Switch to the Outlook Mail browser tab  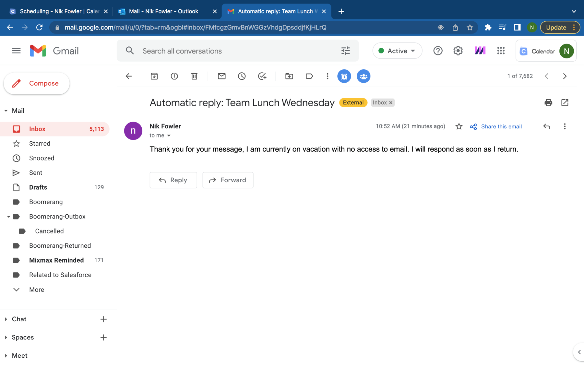pos(163,11)
